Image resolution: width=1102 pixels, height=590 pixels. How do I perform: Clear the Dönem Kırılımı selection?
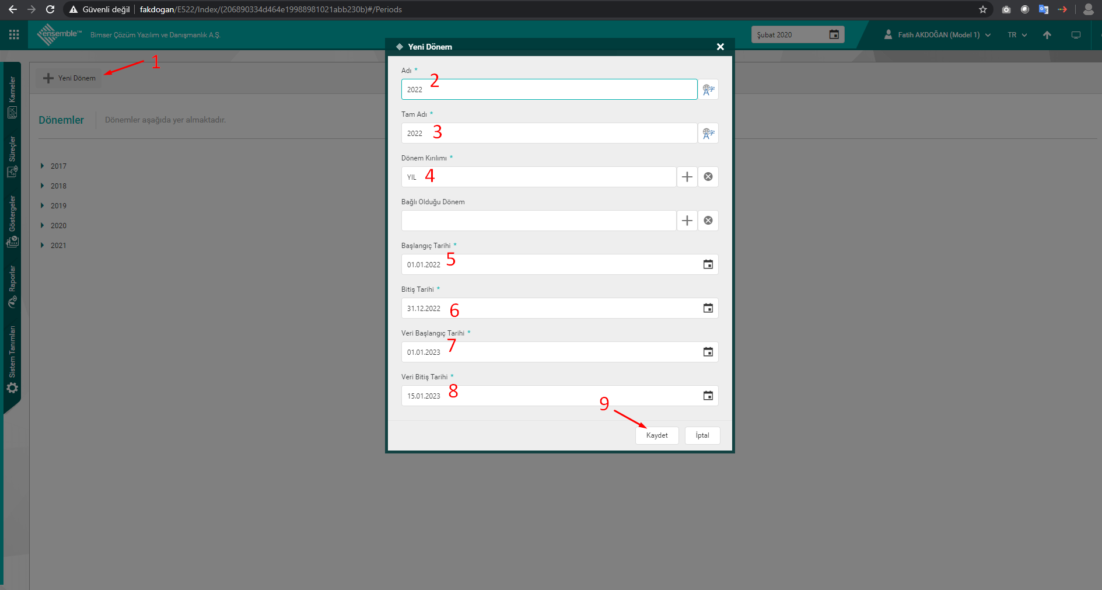708,177
